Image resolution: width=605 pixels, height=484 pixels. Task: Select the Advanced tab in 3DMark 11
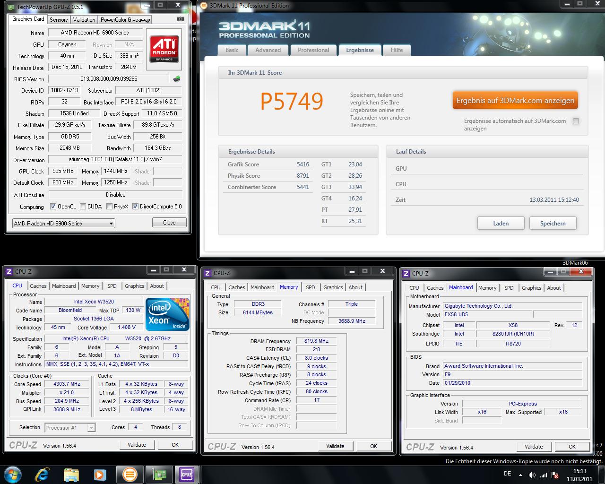click(268, 50)
